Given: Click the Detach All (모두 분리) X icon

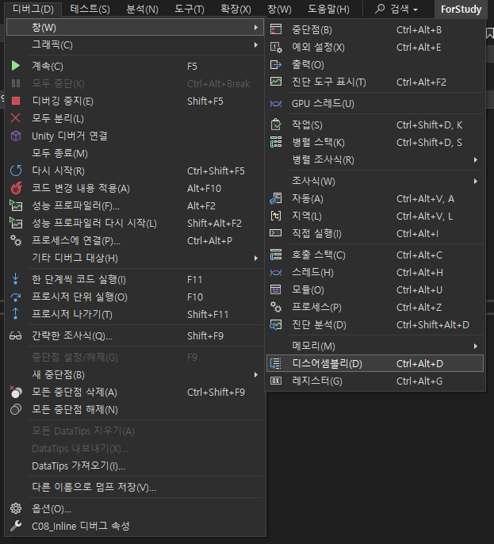Looking at the screenshot, I should (x=16, y=118).
